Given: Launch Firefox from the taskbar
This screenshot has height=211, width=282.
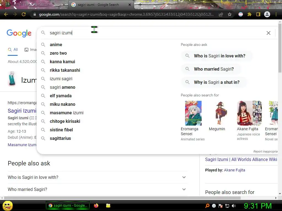Looking at the screenshot, I should [96, 206].
